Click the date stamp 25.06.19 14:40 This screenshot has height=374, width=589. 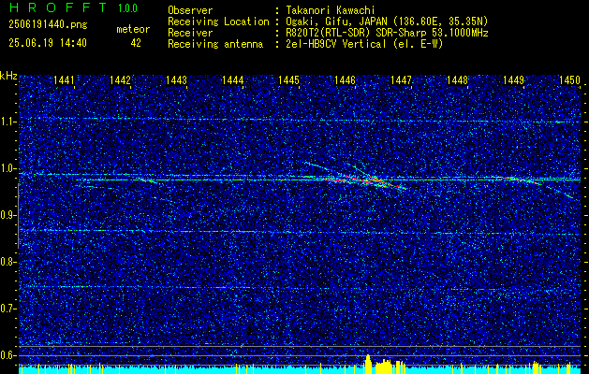[x=48, y=43]
